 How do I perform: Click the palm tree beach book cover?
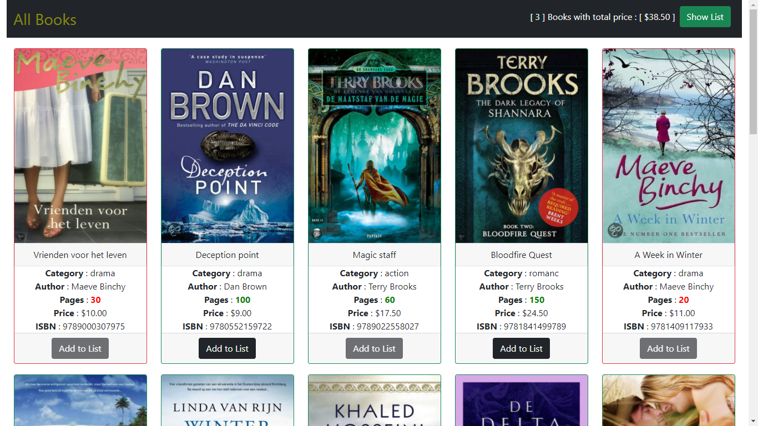click(x=80, y=400)
